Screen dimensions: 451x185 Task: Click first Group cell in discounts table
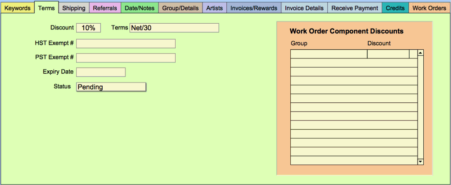[329, 54]
